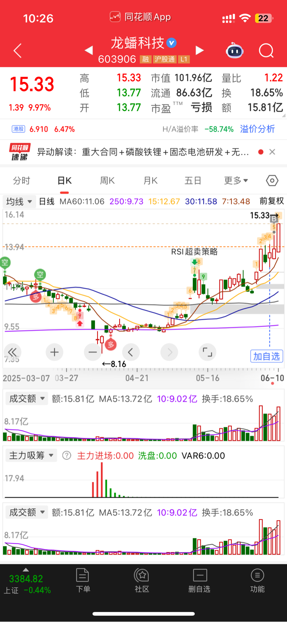287x622 pixels.
Task: Switch to previous stock with left triangle
Action: click(89, 50)
